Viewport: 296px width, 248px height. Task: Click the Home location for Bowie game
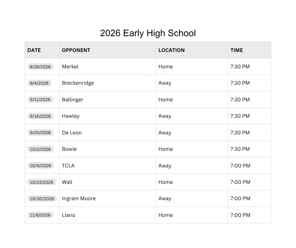pos(166,149)
